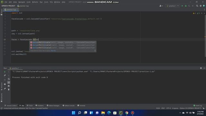
Task: Click the editor vertical scrollbar
Action: pyautogui.click(x=205, y=35)
